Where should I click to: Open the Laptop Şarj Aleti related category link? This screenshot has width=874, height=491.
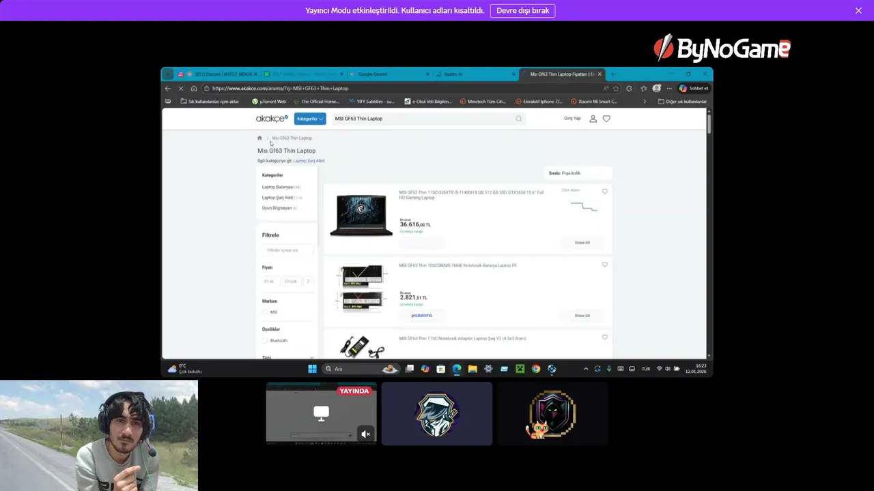309,161
